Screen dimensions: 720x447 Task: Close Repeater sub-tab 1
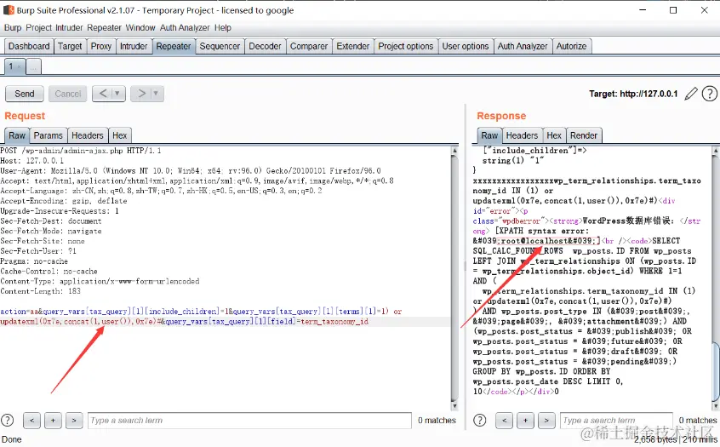(19, 67)
